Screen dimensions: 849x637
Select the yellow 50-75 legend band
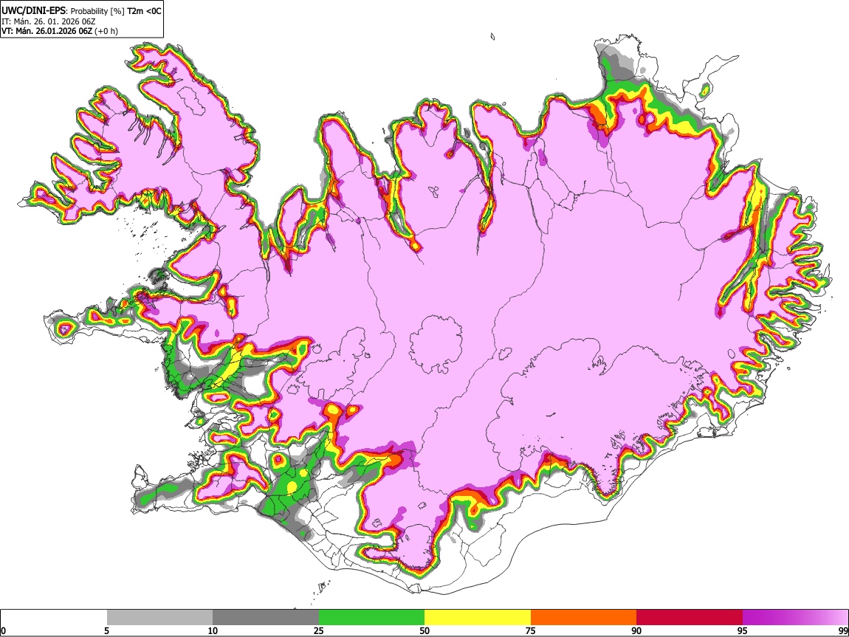478,618
